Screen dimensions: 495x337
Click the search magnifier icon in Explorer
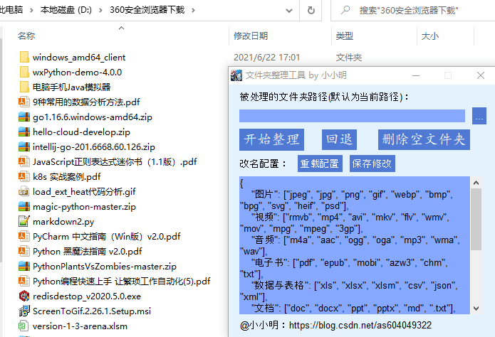point(345,10)
